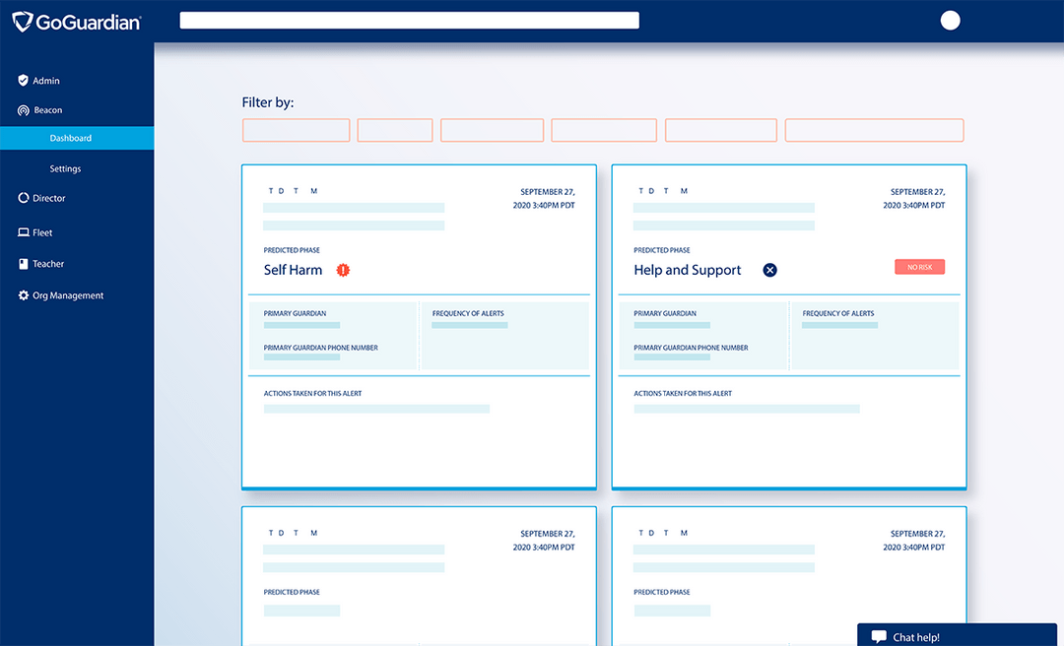The width and height of the screenshot is (1064, 646).
Task: Select the T time filter on the Self Harm card
Action: click(269, 190)
